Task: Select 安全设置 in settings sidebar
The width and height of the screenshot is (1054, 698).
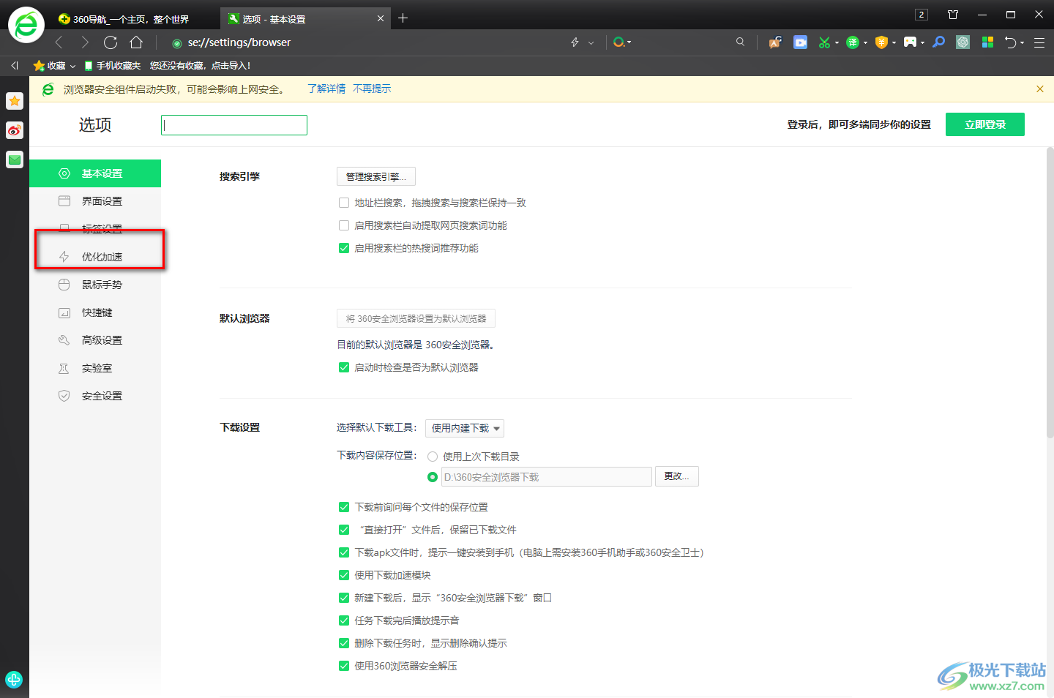Action: click(95, 396)
